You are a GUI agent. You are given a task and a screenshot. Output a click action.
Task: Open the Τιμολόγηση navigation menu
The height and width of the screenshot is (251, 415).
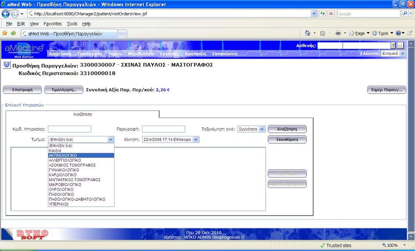[x=90, y=54]
